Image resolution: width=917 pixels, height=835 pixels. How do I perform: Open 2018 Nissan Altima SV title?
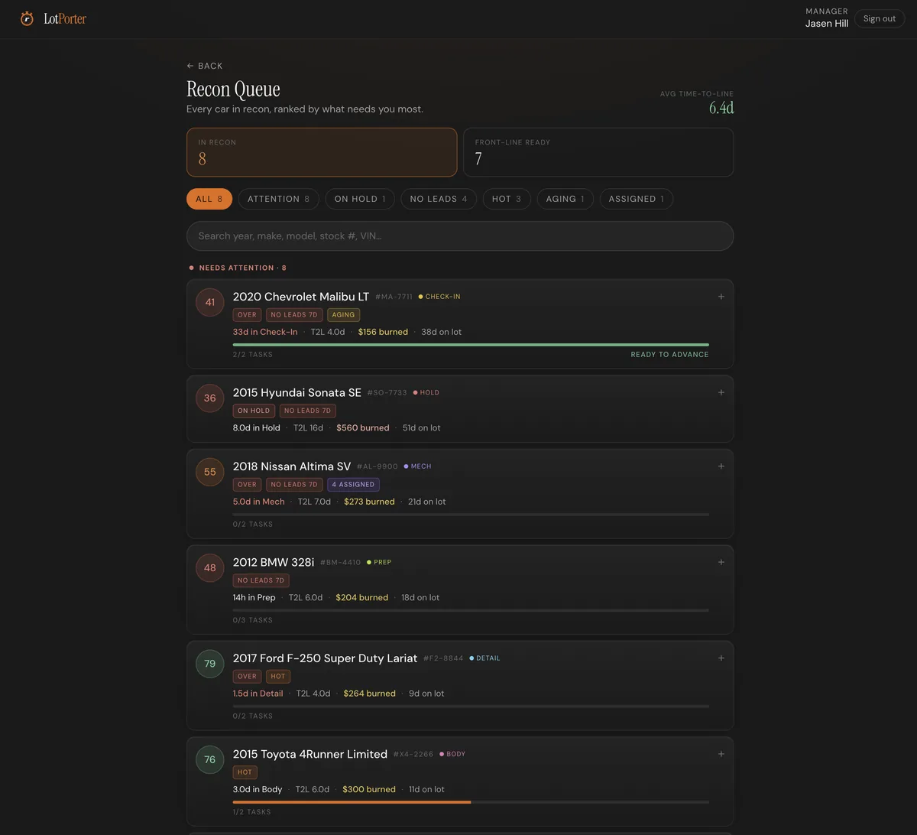pos(292,466)
